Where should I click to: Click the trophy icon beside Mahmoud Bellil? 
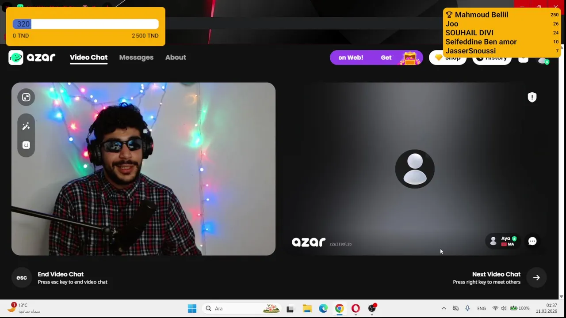(x=449, y=15)
